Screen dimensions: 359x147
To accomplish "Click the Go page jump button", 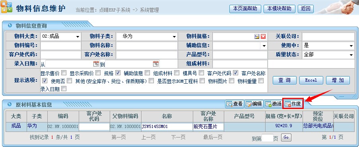I will 286,137.
